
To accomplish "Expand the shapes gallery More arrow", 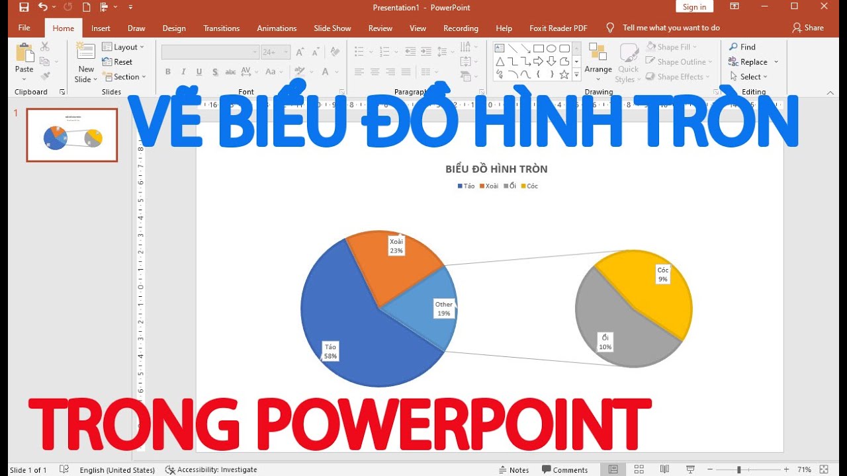I will tap(577, 75).
